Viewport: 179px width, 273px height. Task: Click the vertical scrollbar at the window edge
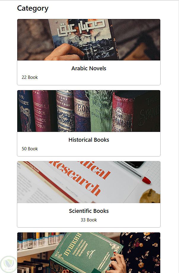click(178, 136)
